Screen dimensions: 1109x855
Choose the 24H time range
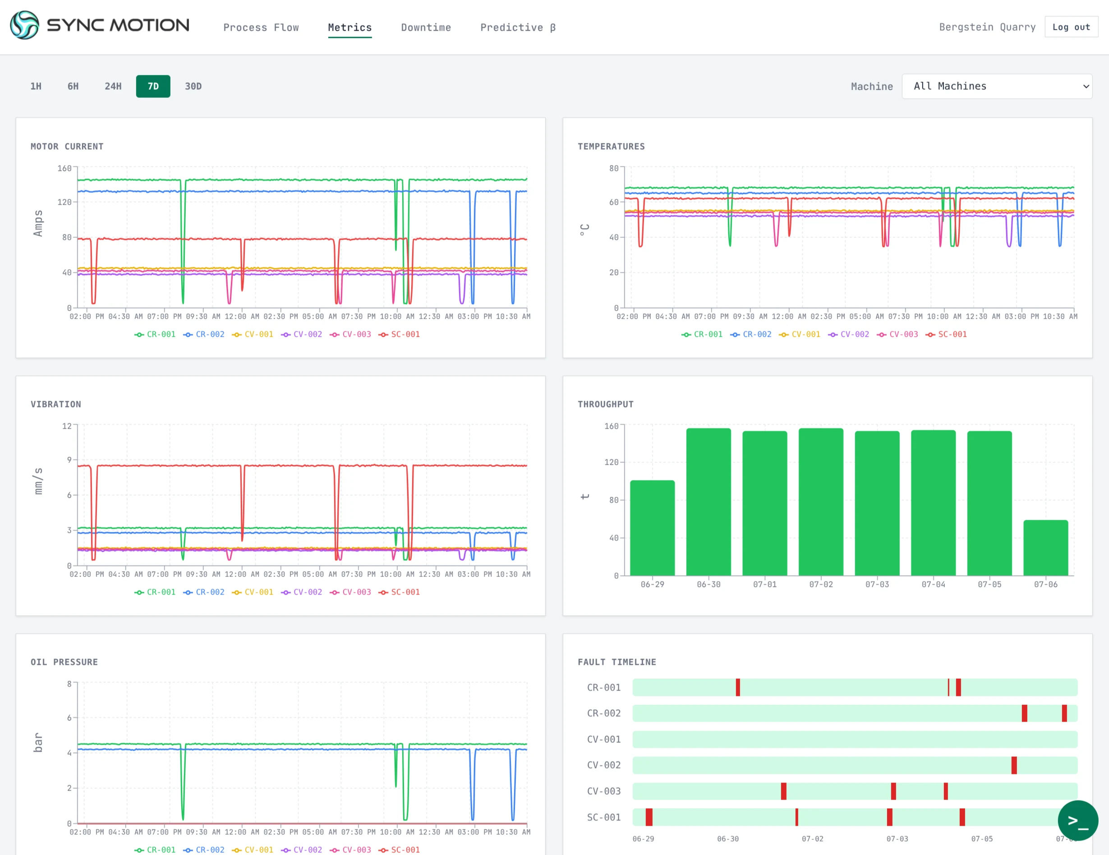coord(113,86)
